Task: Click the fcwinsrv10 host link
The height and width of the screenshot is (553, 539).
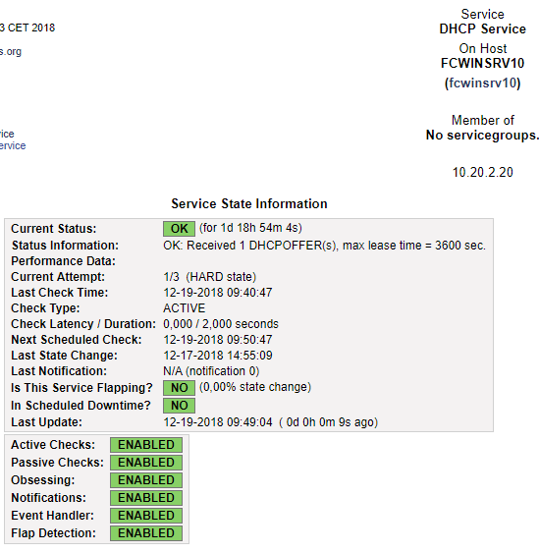Action: [482, 83]
